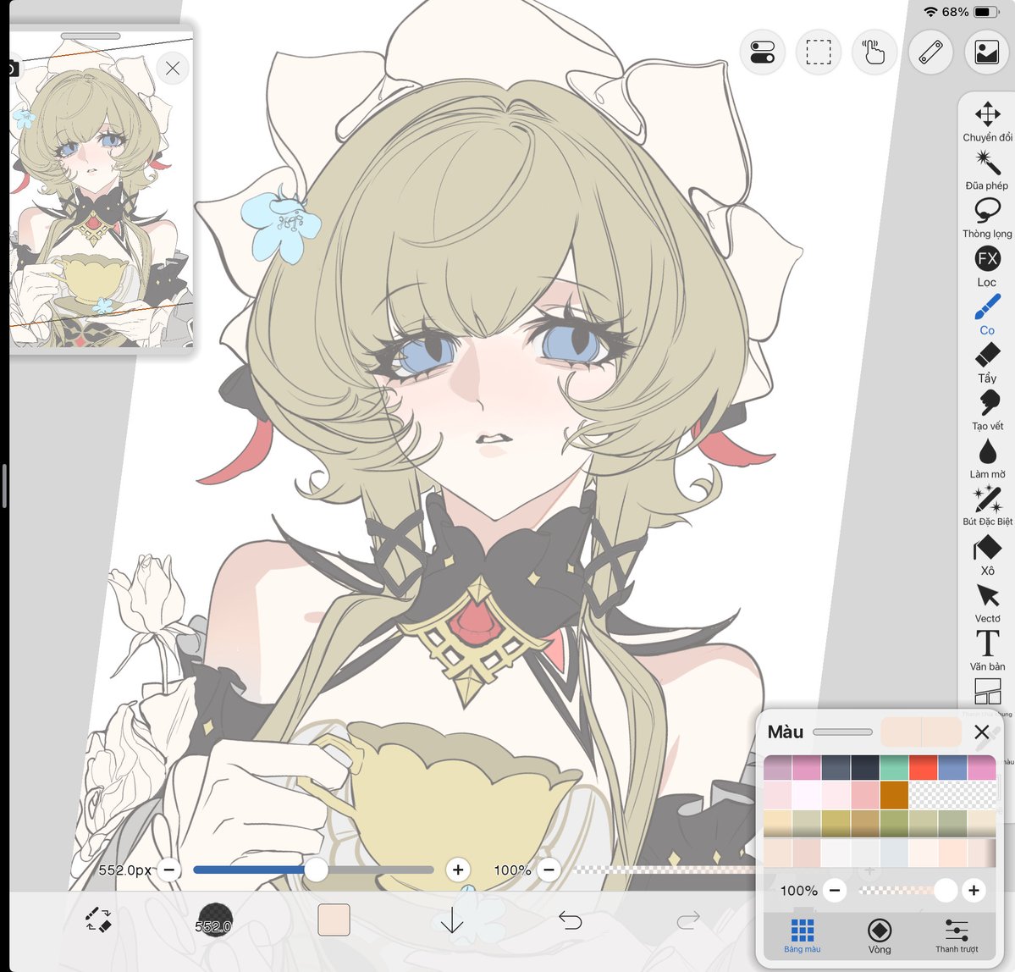
Task: Open the ruler tool menu
Action: pos(930,52)
